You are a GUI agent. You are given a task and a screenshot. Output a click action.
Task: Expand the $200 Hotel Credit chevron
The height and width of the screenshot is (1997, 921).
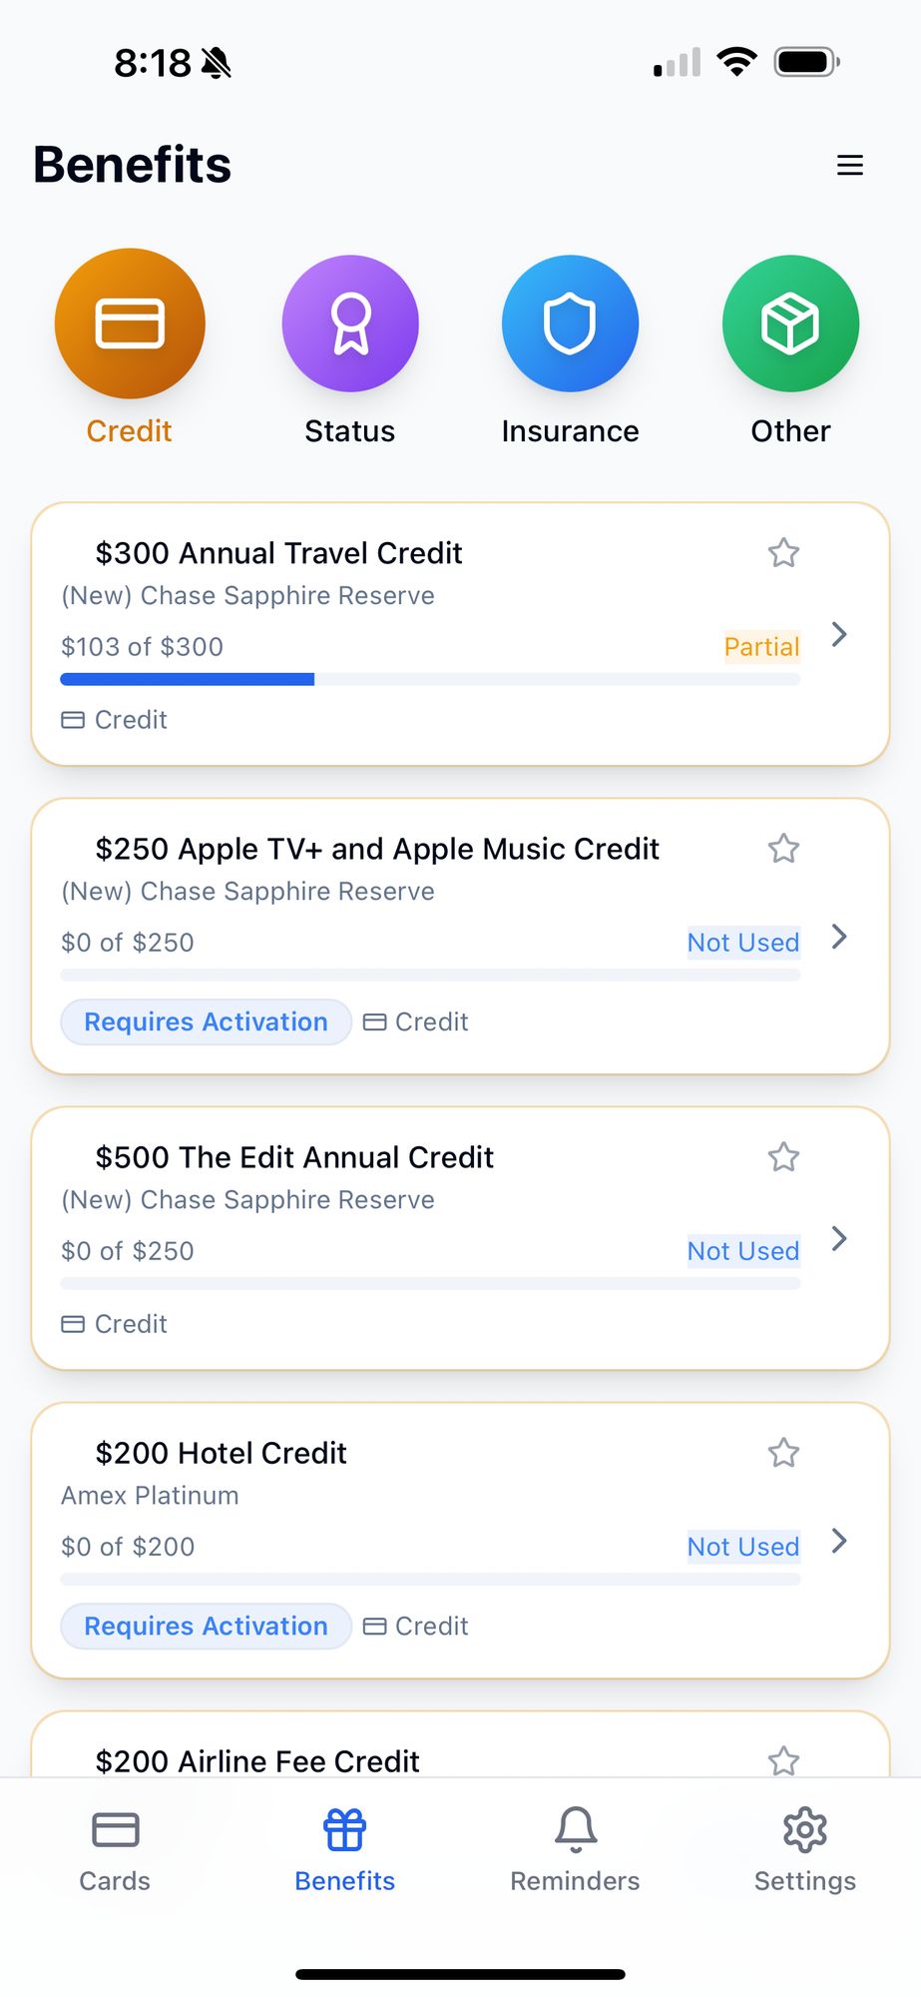click(x=839, y=1541)
